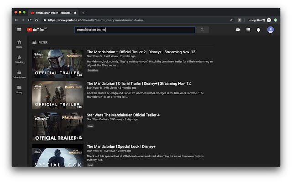Click into the YouTube search field
This screenshot has height=182, width=292.
[x=135, y=30]
